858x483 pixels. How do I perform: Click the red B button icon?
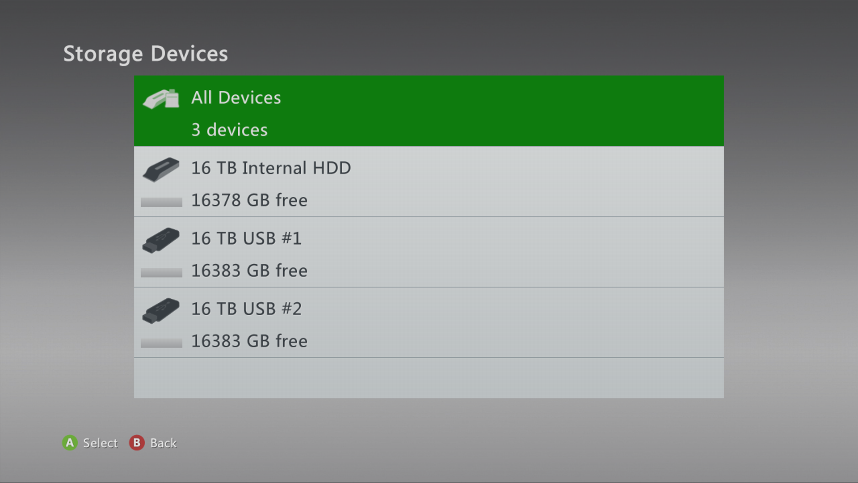tap(137, 443)
